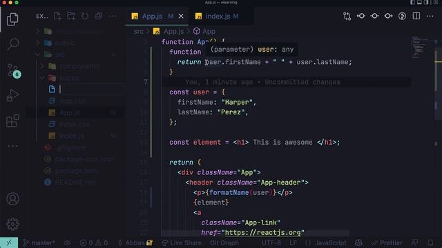
Task: Open Source Control view with 6 badge
Action: 13,70
